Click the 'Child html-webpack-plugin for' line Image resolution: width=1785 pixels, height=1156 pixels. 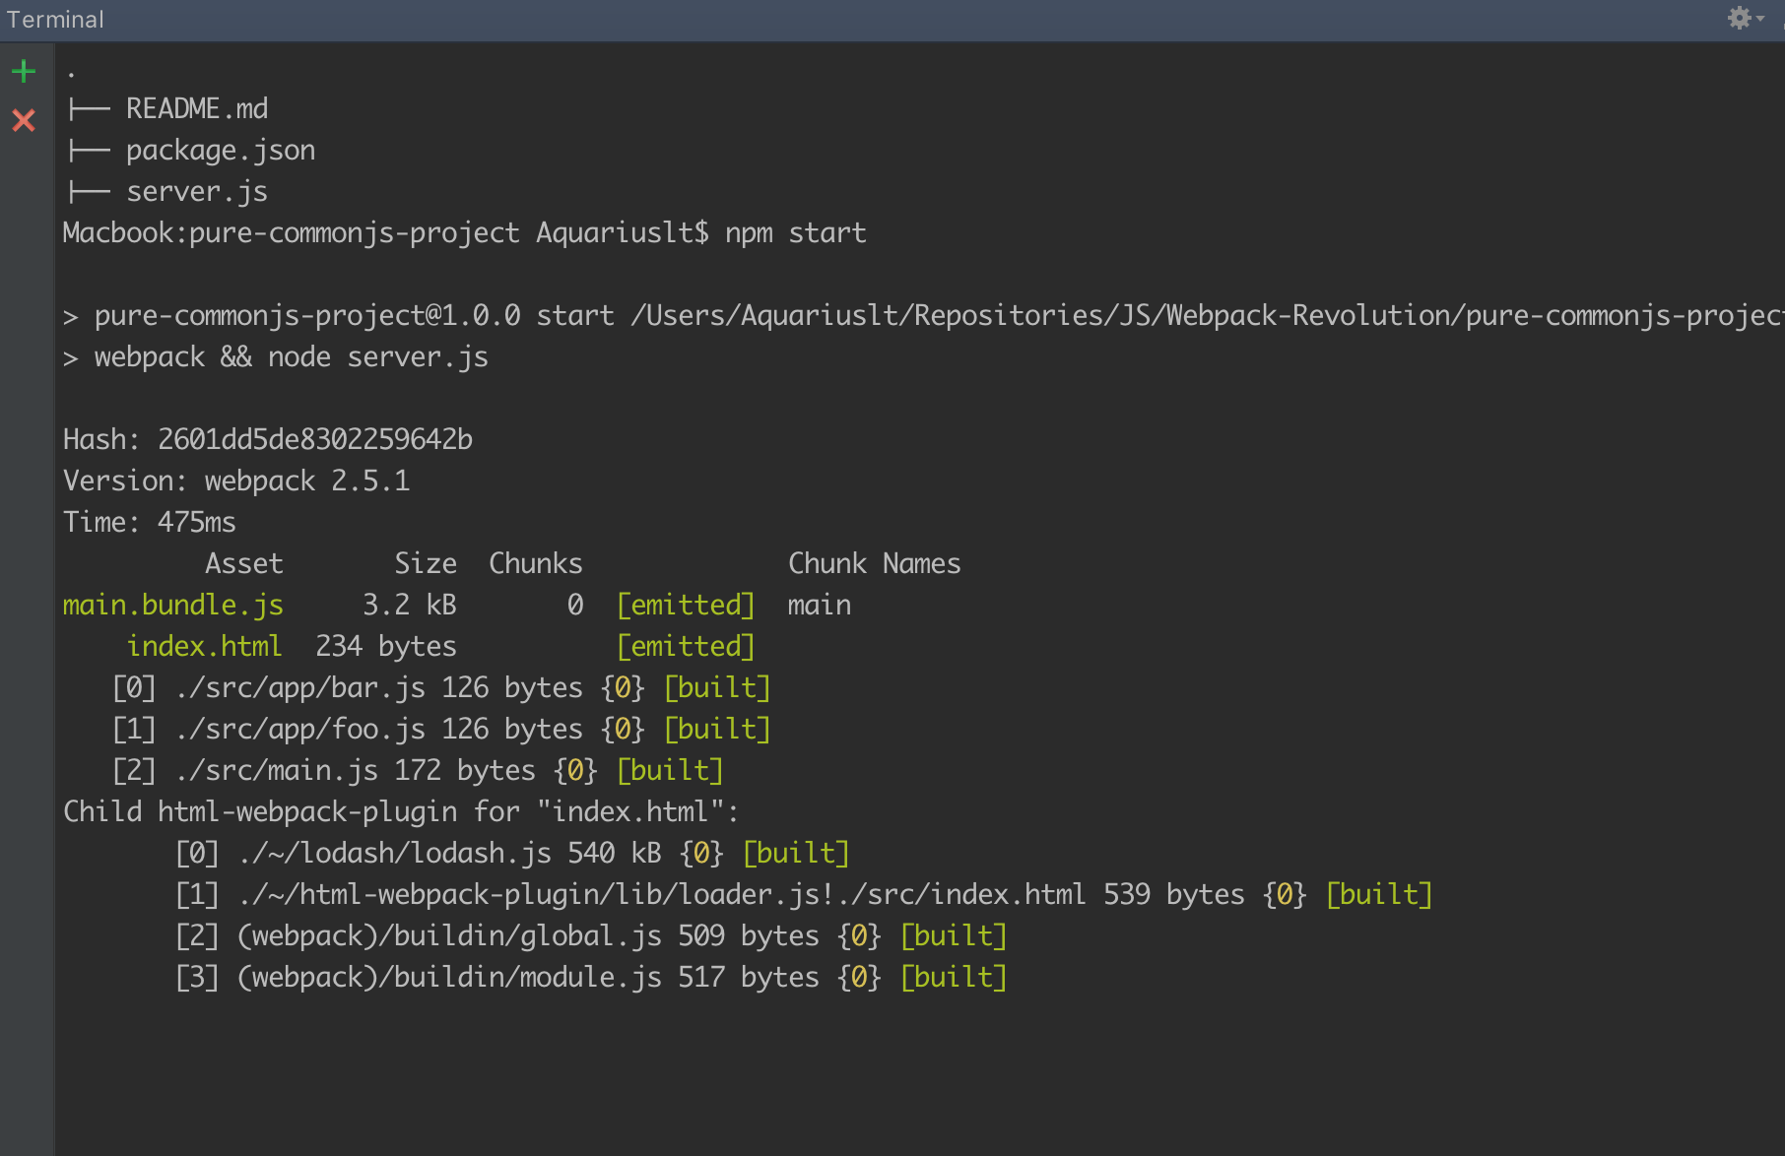402,811
